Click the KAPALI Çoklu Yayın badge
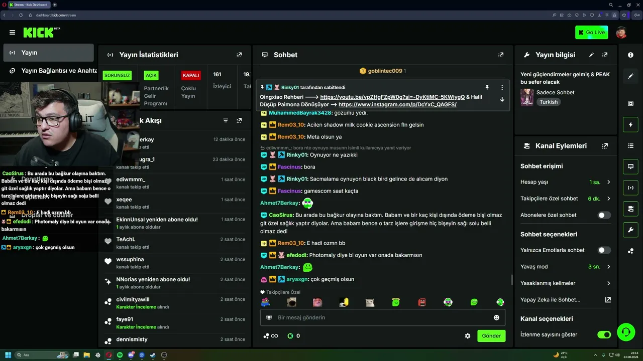 191,75
